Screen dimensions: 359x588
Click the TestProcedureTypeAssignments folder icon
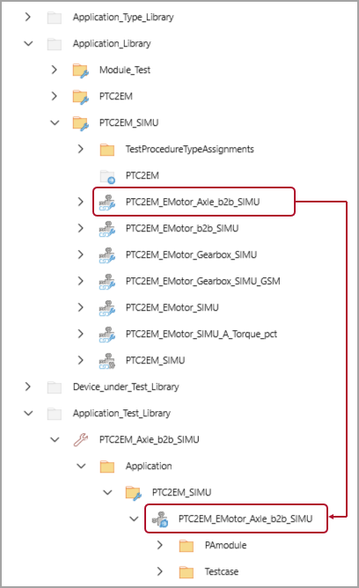click(107, 150)
